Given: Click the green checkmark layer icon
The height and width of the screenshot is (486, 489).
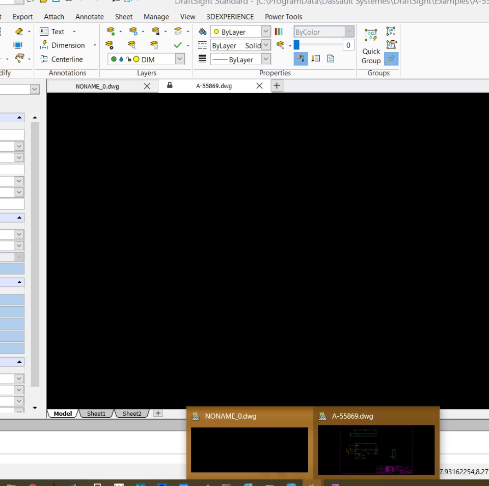Looking at the screenshot, I should point(178,45).
